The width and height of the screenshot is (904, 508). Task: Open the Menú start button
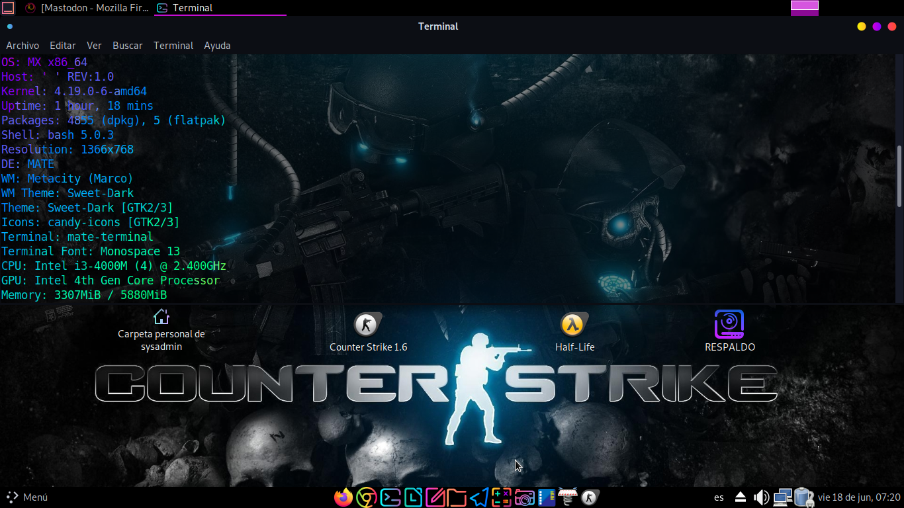coord(27,497)
